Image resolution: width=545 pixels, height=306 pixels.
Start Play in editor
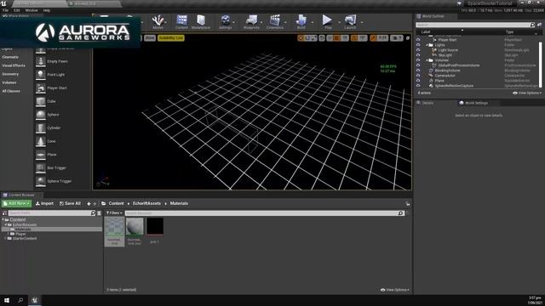point(327,22)
